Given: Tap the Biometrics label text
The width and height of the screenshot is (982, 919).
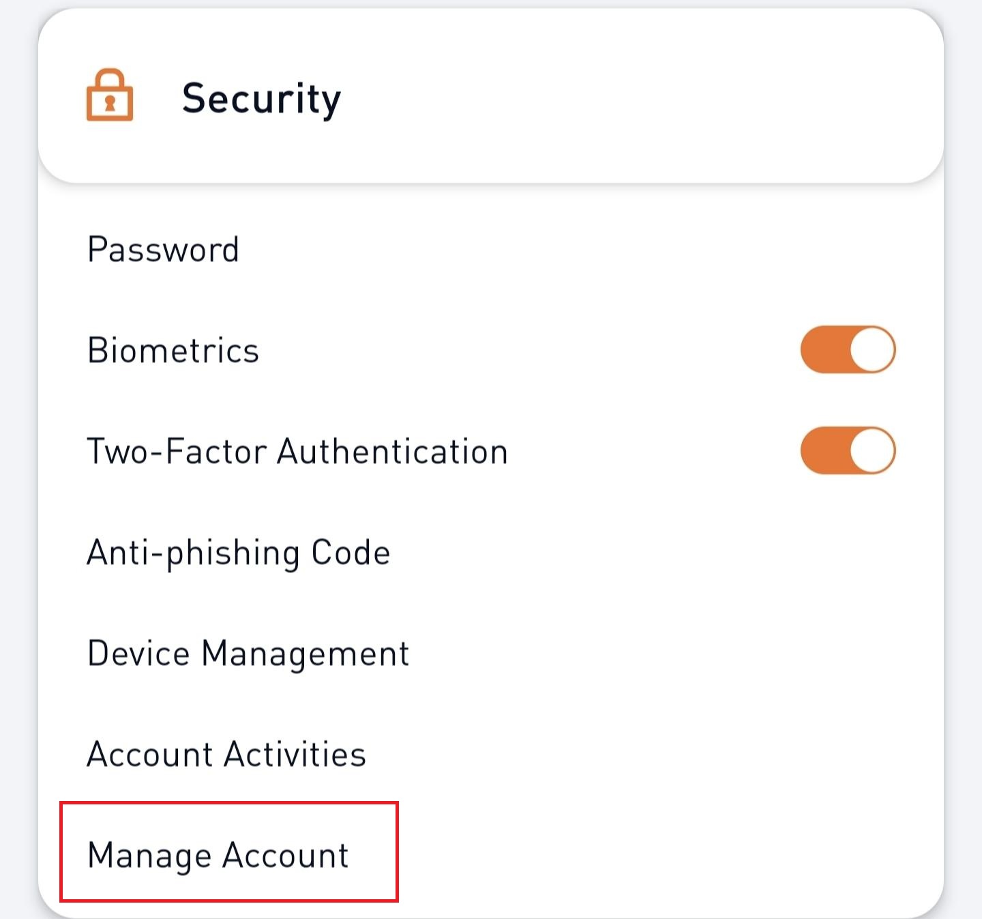Looking at the screenshot, I should (173, 350).
